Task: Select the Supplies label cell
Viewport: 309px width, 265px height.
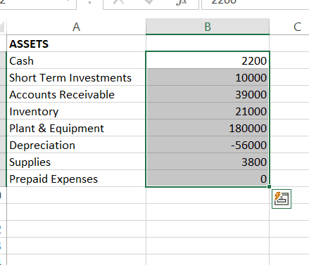Action: (76, 162)
